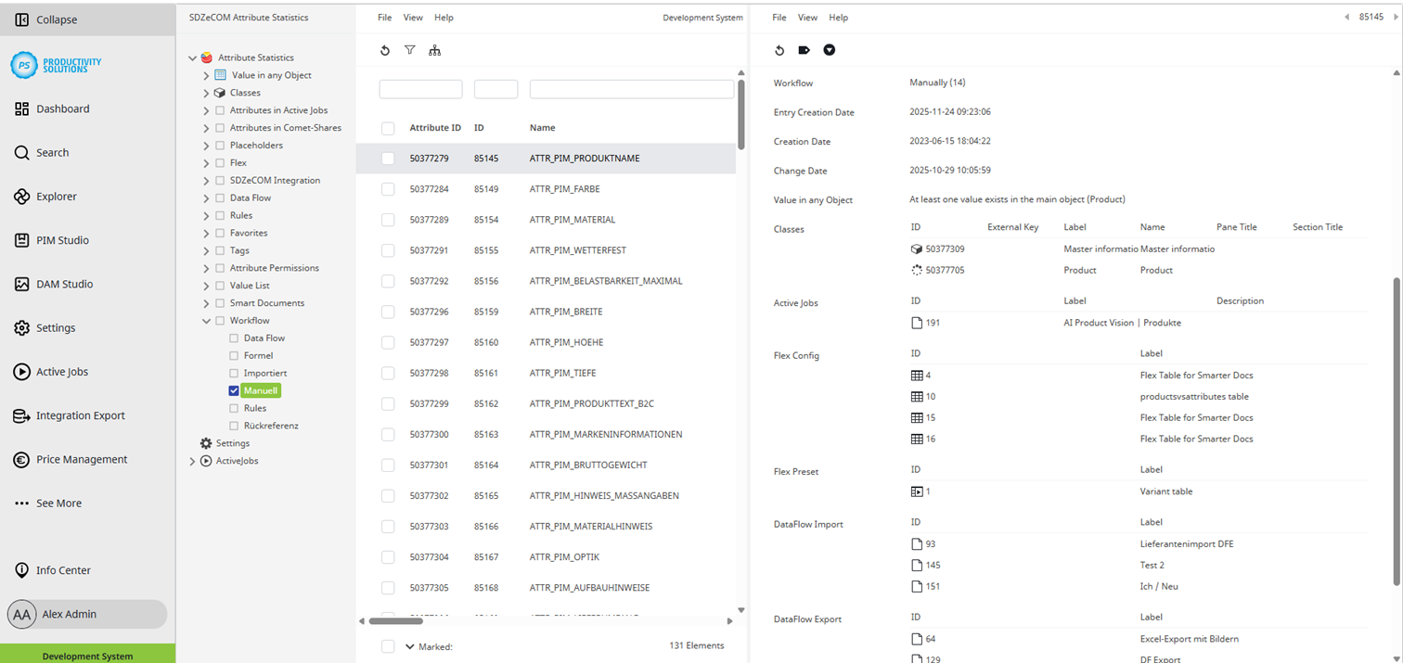The height and width of the screenshot is (663, 1403).
Task: Expand the Rules tree node
Action: coord(207,215)
